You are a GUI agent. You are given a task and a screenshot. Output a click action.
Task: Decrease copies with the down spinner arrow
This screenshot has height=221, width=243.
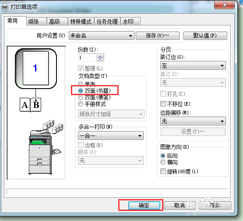[100, 59]
